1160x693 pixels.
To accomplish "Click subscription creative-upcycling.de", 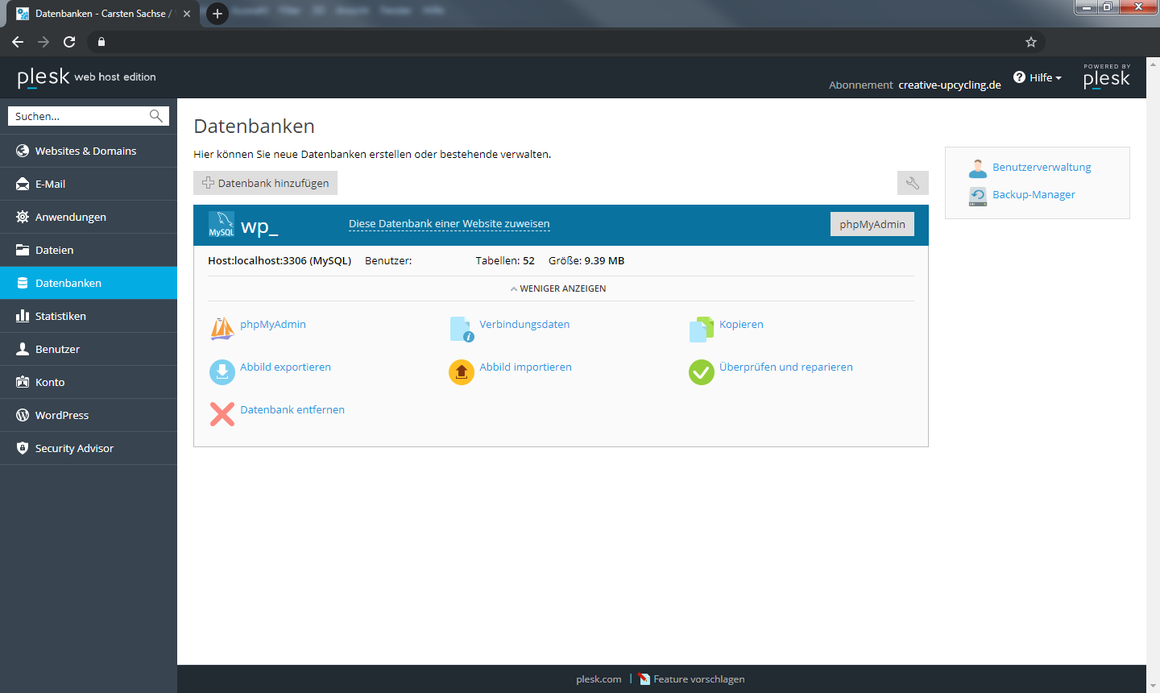I will pyautogui.click(x=950, y=85).
